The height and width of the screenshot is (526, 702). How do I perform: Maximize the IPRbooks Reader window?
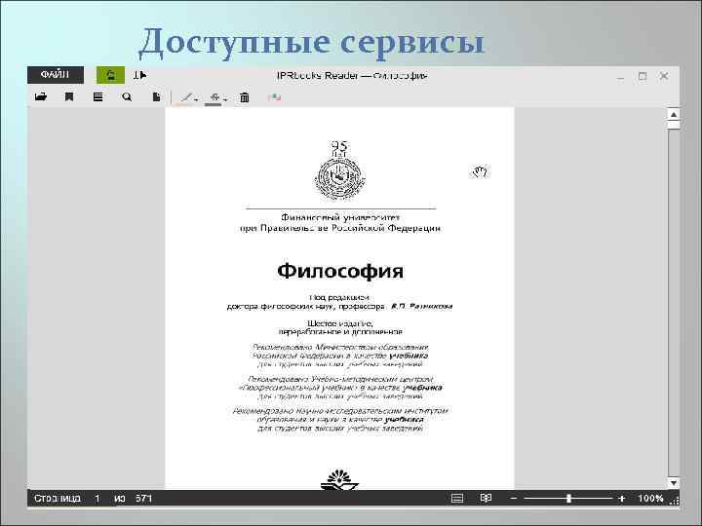tap(643, 76)
